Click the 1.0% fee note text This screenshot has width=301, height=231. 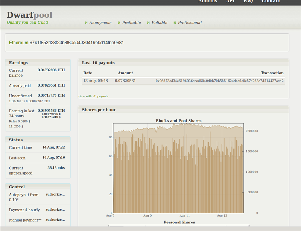point(29,101)
